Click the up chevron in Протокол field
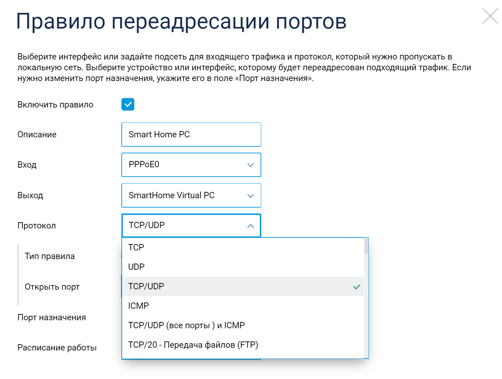 (250, 226)
